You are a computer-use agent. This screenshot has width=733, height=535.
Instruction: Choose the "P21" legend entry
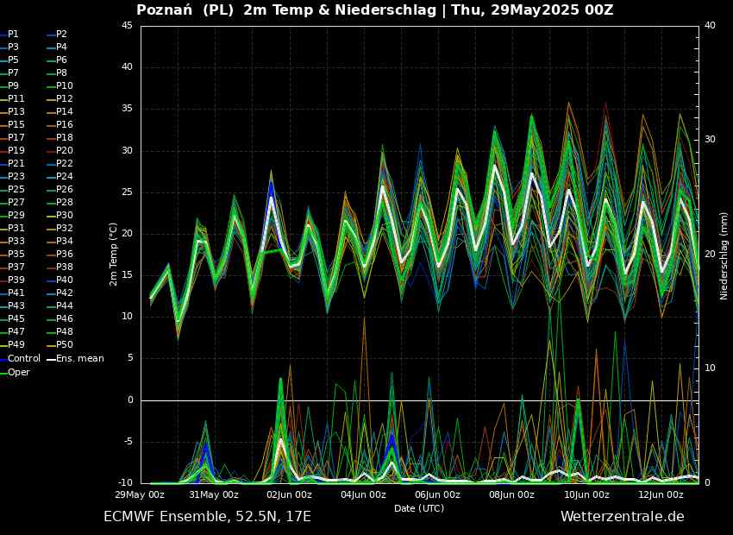[12, 163]
